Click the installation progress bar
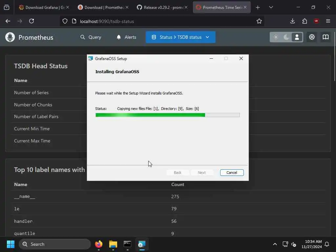The width and height of the screenshot is (336, 252). pos(167,115)
